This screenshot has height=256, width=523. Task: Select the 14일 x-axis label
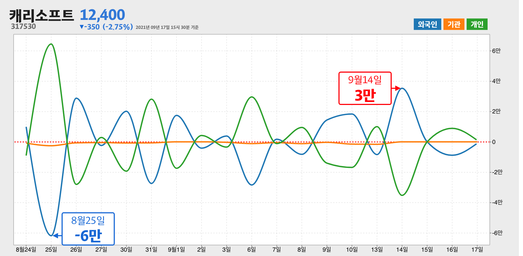point(402,249)
